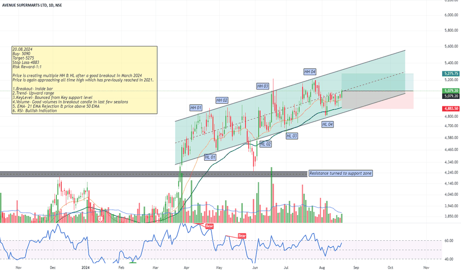The width and height of the screenshot is (461, 272).
Task: Click the 5,275.75 target price tag
Action: click(x=451, y=74)
